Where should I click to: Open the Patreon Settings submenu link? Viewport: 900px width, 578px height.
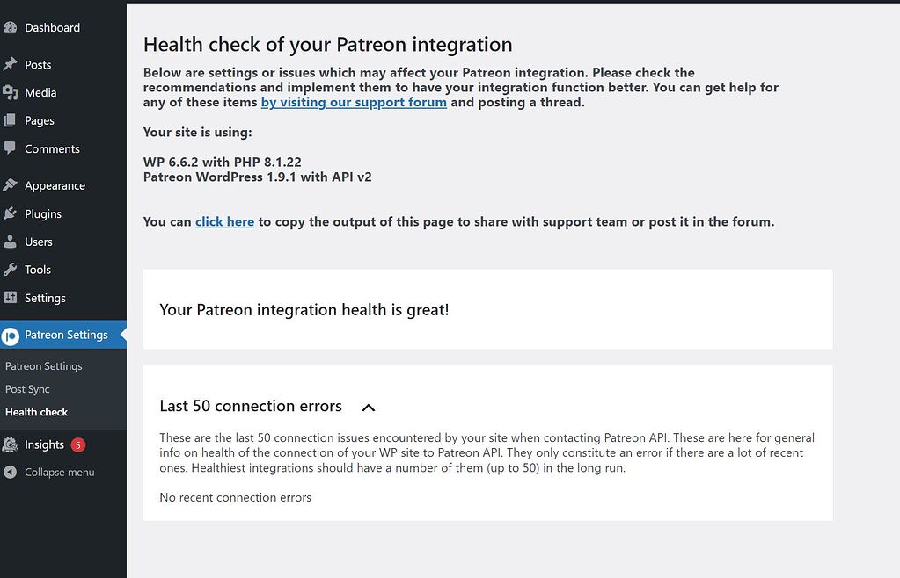click(43, 365)
